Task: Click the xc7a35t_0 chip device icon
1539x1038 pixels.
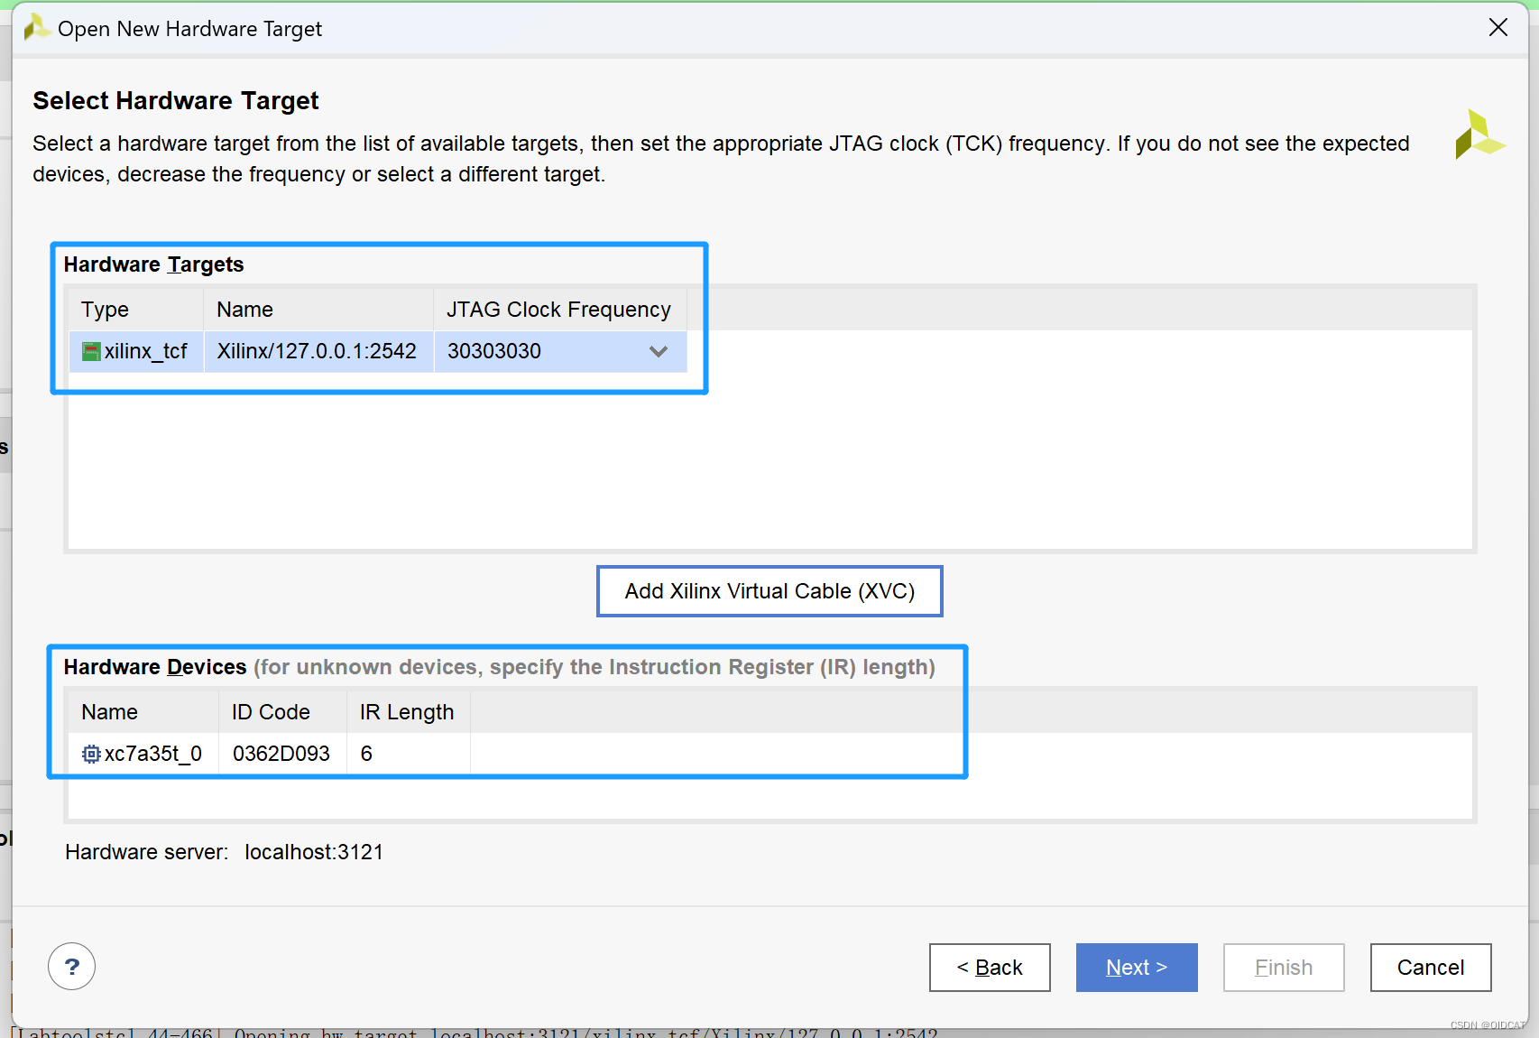Action: [x=91, y=754]
